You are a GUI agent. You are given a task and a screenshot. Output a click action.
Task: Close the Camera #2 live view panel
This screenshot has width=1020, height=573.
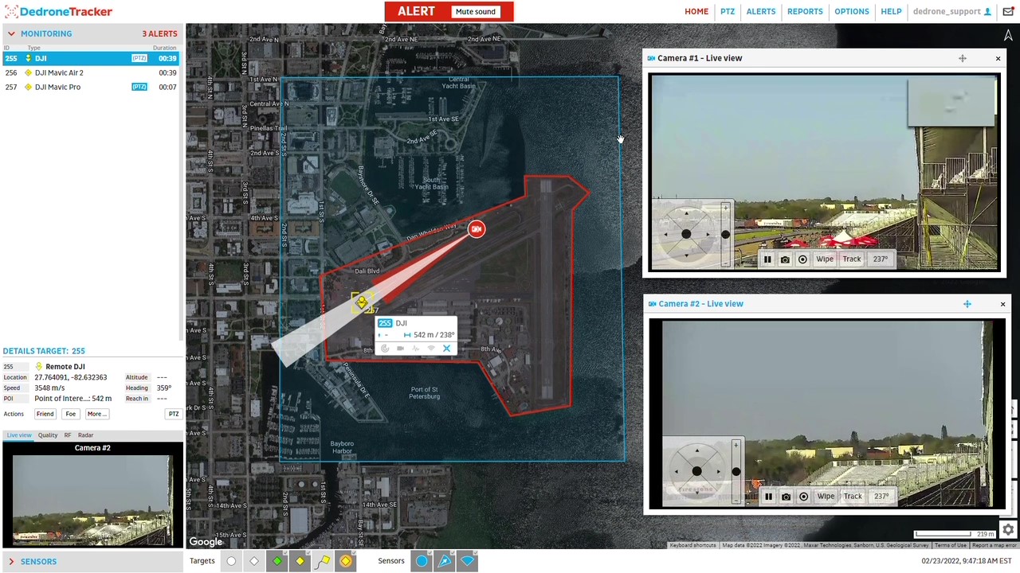click(x=1002, y=304)
